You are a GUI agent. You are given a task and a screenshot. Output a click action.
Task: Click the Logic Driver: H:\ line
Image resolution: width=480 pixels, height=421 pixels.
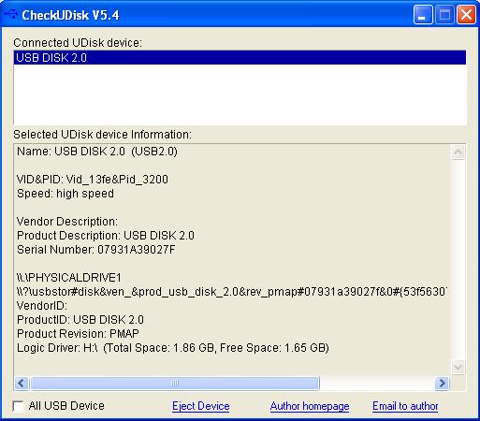tap(173, 348)
